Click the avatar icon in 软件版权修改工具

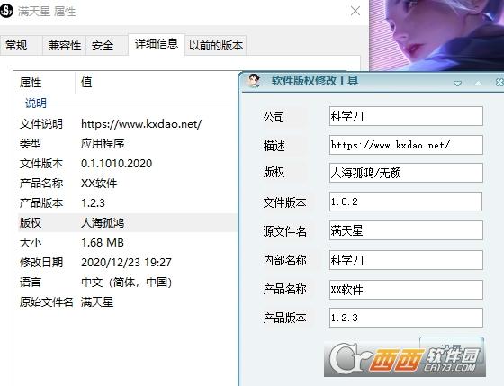[x=254, y=81]
